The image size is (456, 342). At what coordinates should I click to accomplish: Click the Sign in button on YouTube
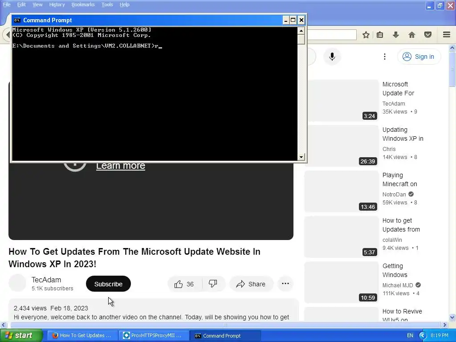tap(419, 57)
